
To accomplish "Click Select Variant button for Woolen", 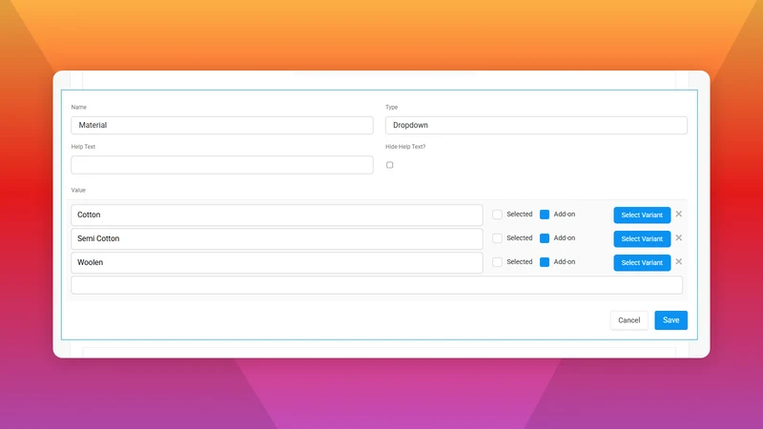I will (642, 263).
